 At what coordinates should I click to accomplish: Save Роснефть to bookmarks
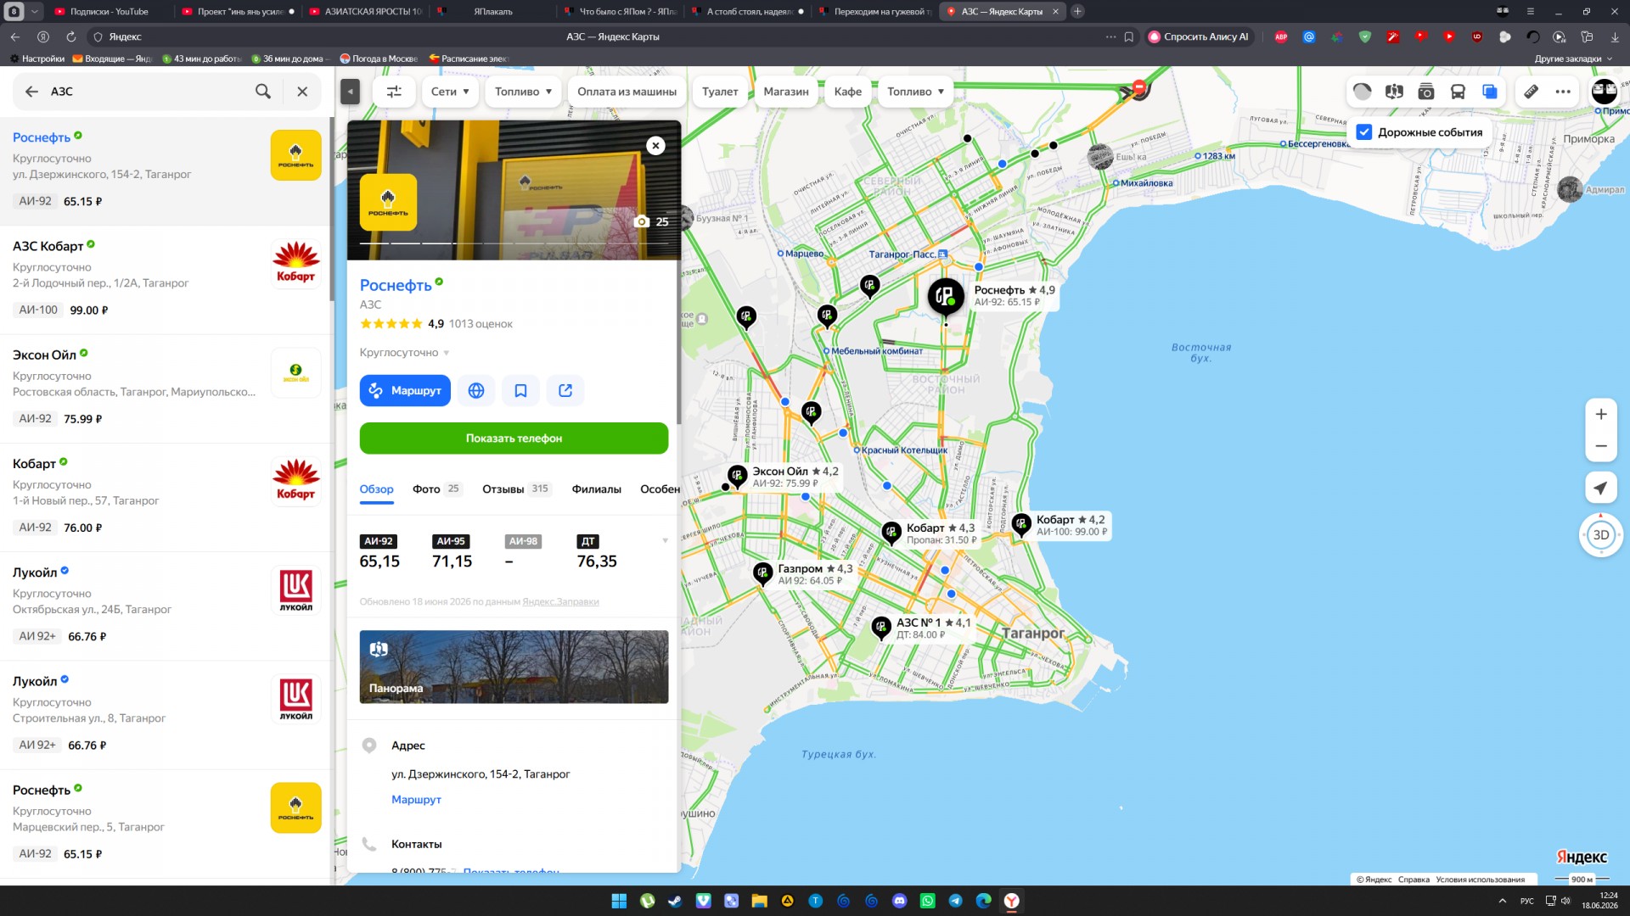coord(520,391)
